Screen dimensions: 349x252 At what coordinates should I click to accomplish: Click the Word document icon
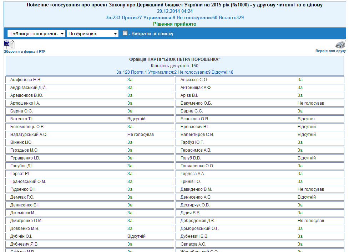(9, 44)
